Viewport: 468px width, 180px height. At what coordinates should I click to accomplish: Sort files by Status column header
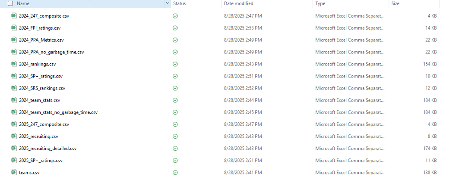coord(179,3)
